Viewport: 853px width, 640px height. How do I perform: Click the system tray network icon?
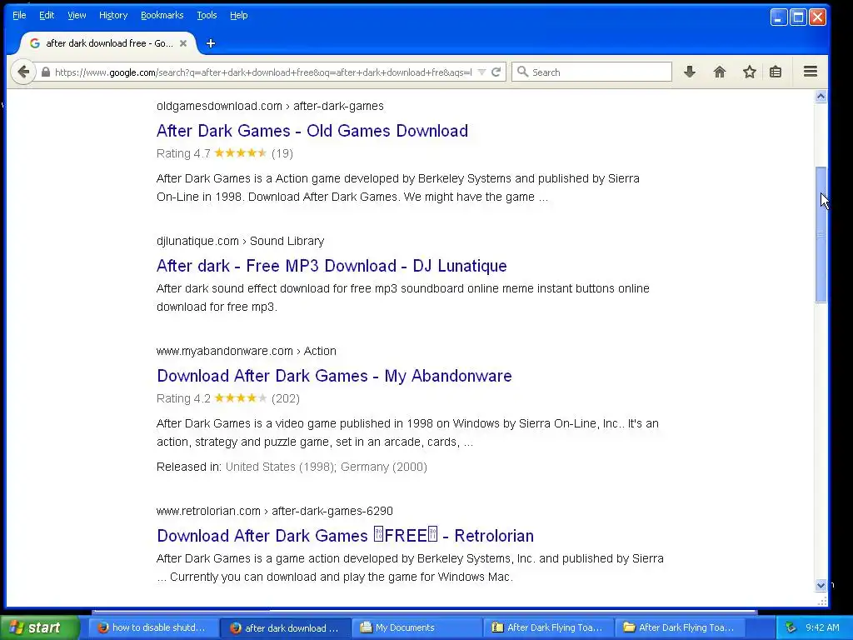791,627
